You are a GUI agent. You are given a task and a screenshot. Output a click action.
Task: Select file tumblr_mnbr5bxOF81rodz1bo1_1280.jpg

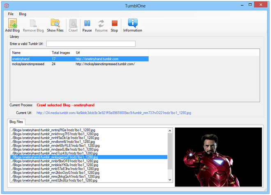click(89, 161)
